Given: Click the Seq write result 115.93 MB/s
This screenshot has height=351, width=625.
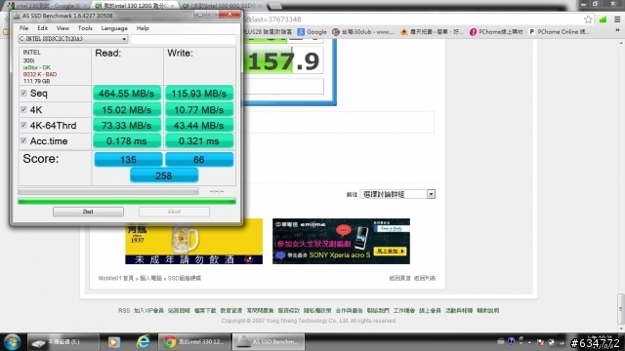Looking at the screenshot, I should click(x=199, y=94).
